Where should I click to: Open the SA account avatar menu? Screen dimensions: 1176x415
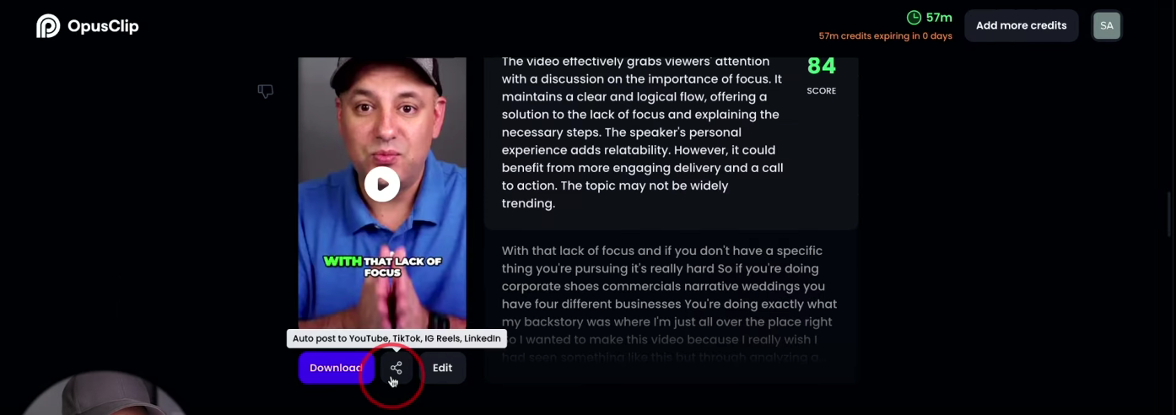[1106, 25]
